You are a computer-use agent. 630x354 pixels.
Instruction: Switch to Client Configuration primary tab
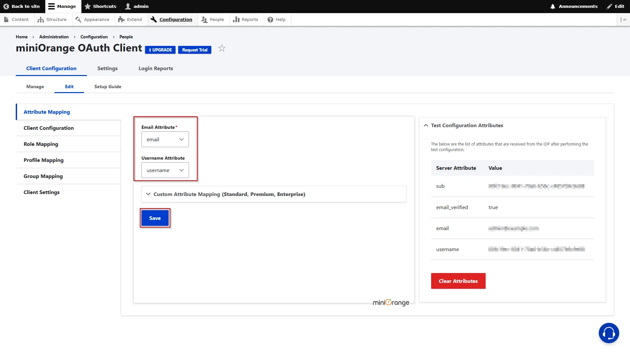(51, 68)
